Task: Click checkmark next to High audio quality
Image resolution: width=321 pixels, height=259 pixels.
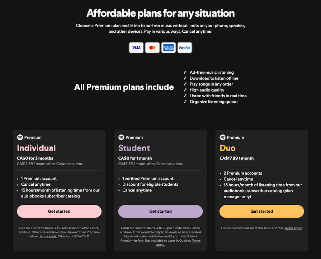Action: 185,90
